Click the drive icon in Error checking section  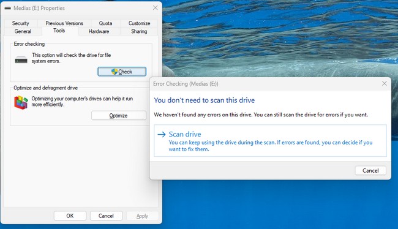coord(21,59)
